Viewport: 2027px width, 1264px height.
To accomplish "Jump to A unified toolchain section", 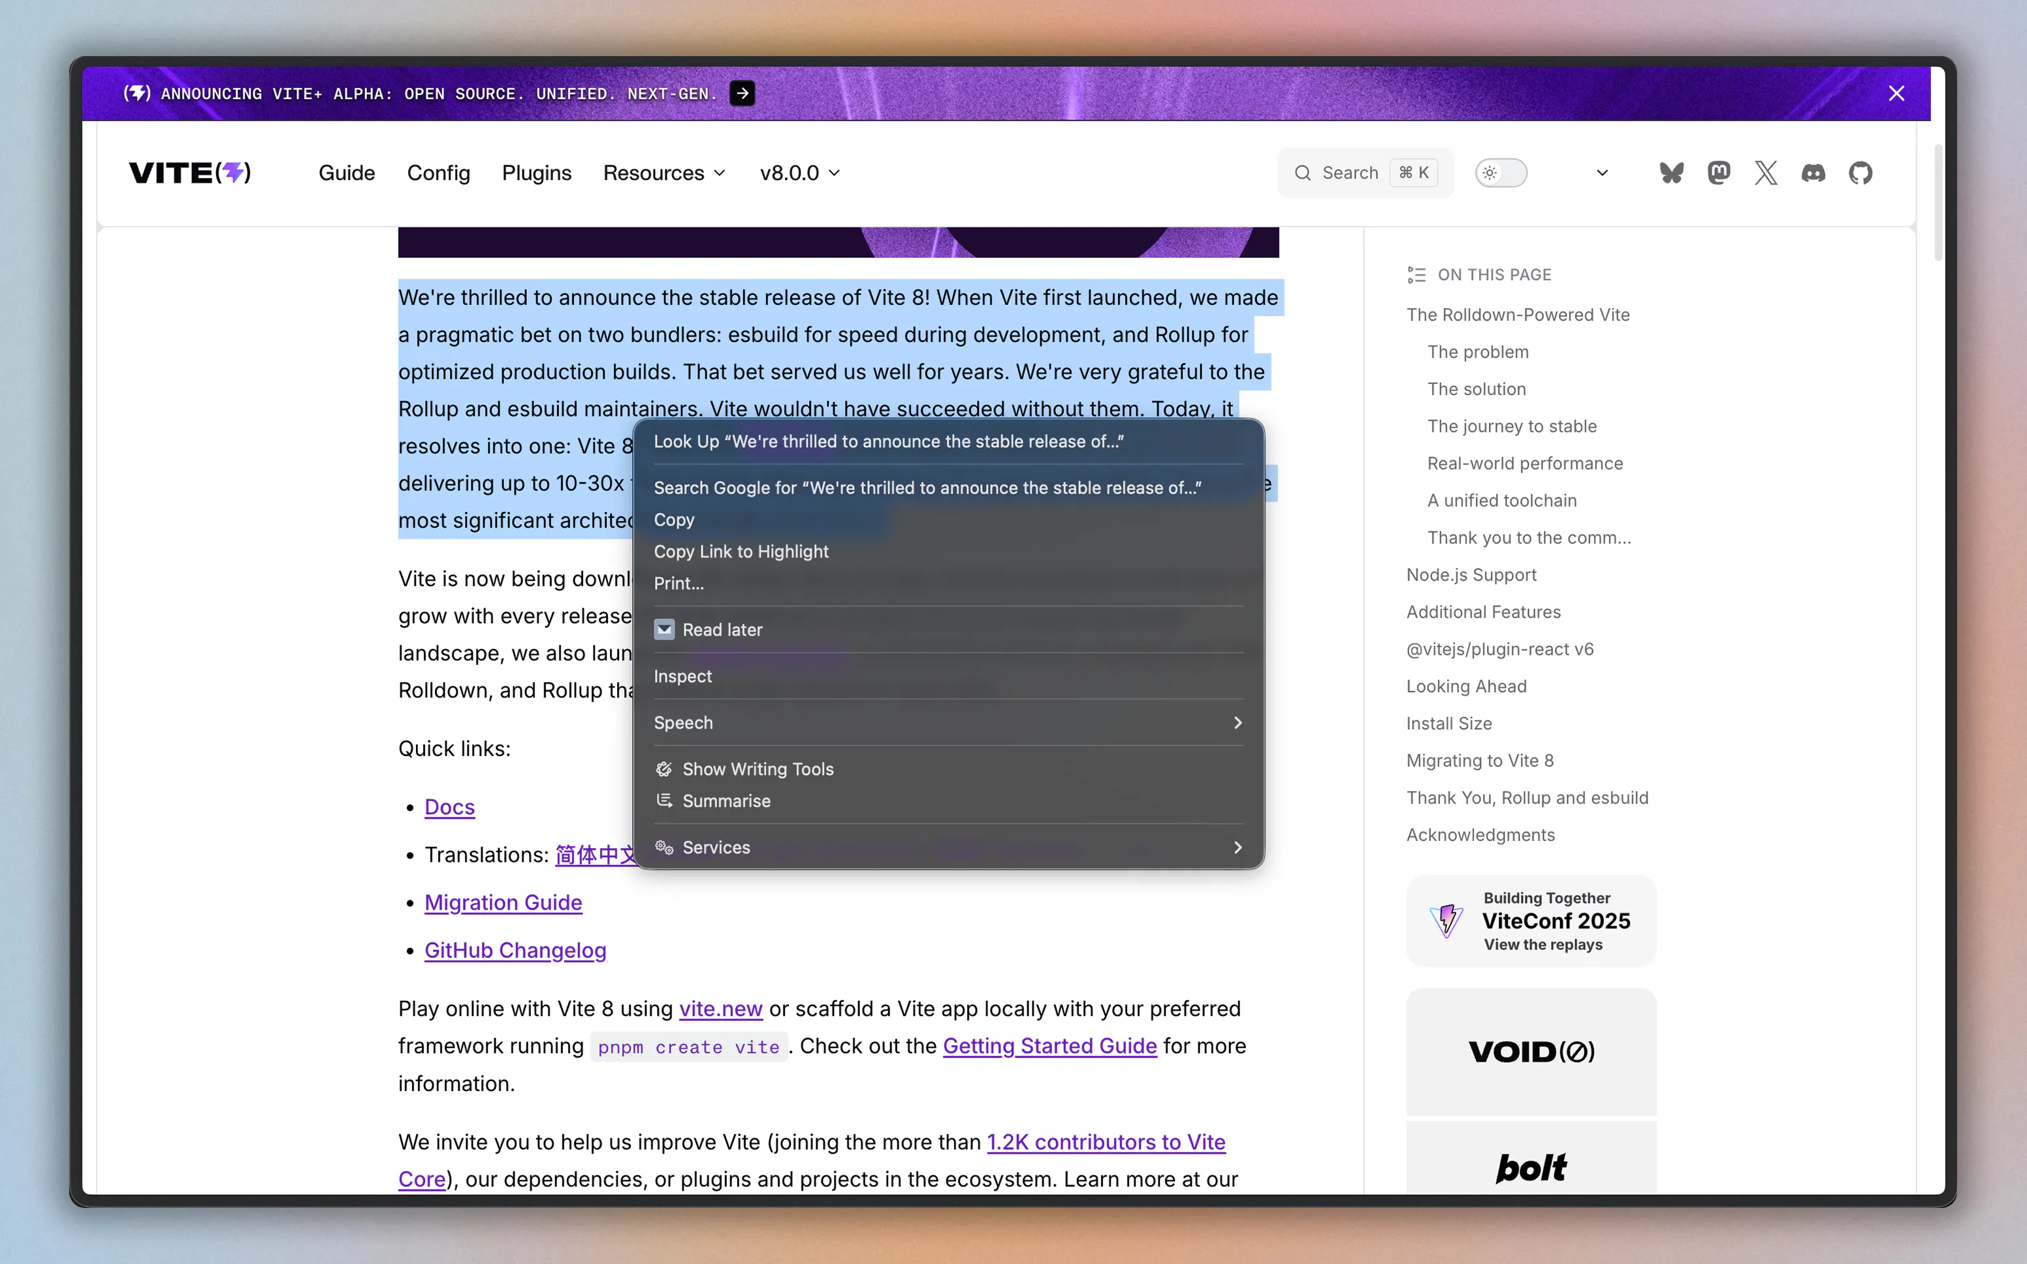I will coord(1502,500).
